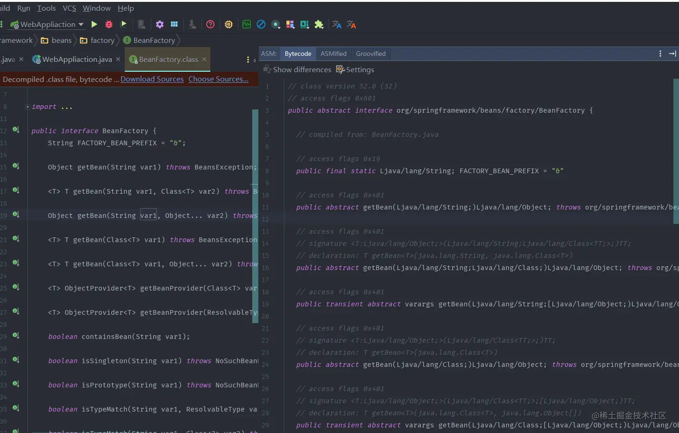
Task: Click the orange translate icon in toolbar
Action: (351, 24)
